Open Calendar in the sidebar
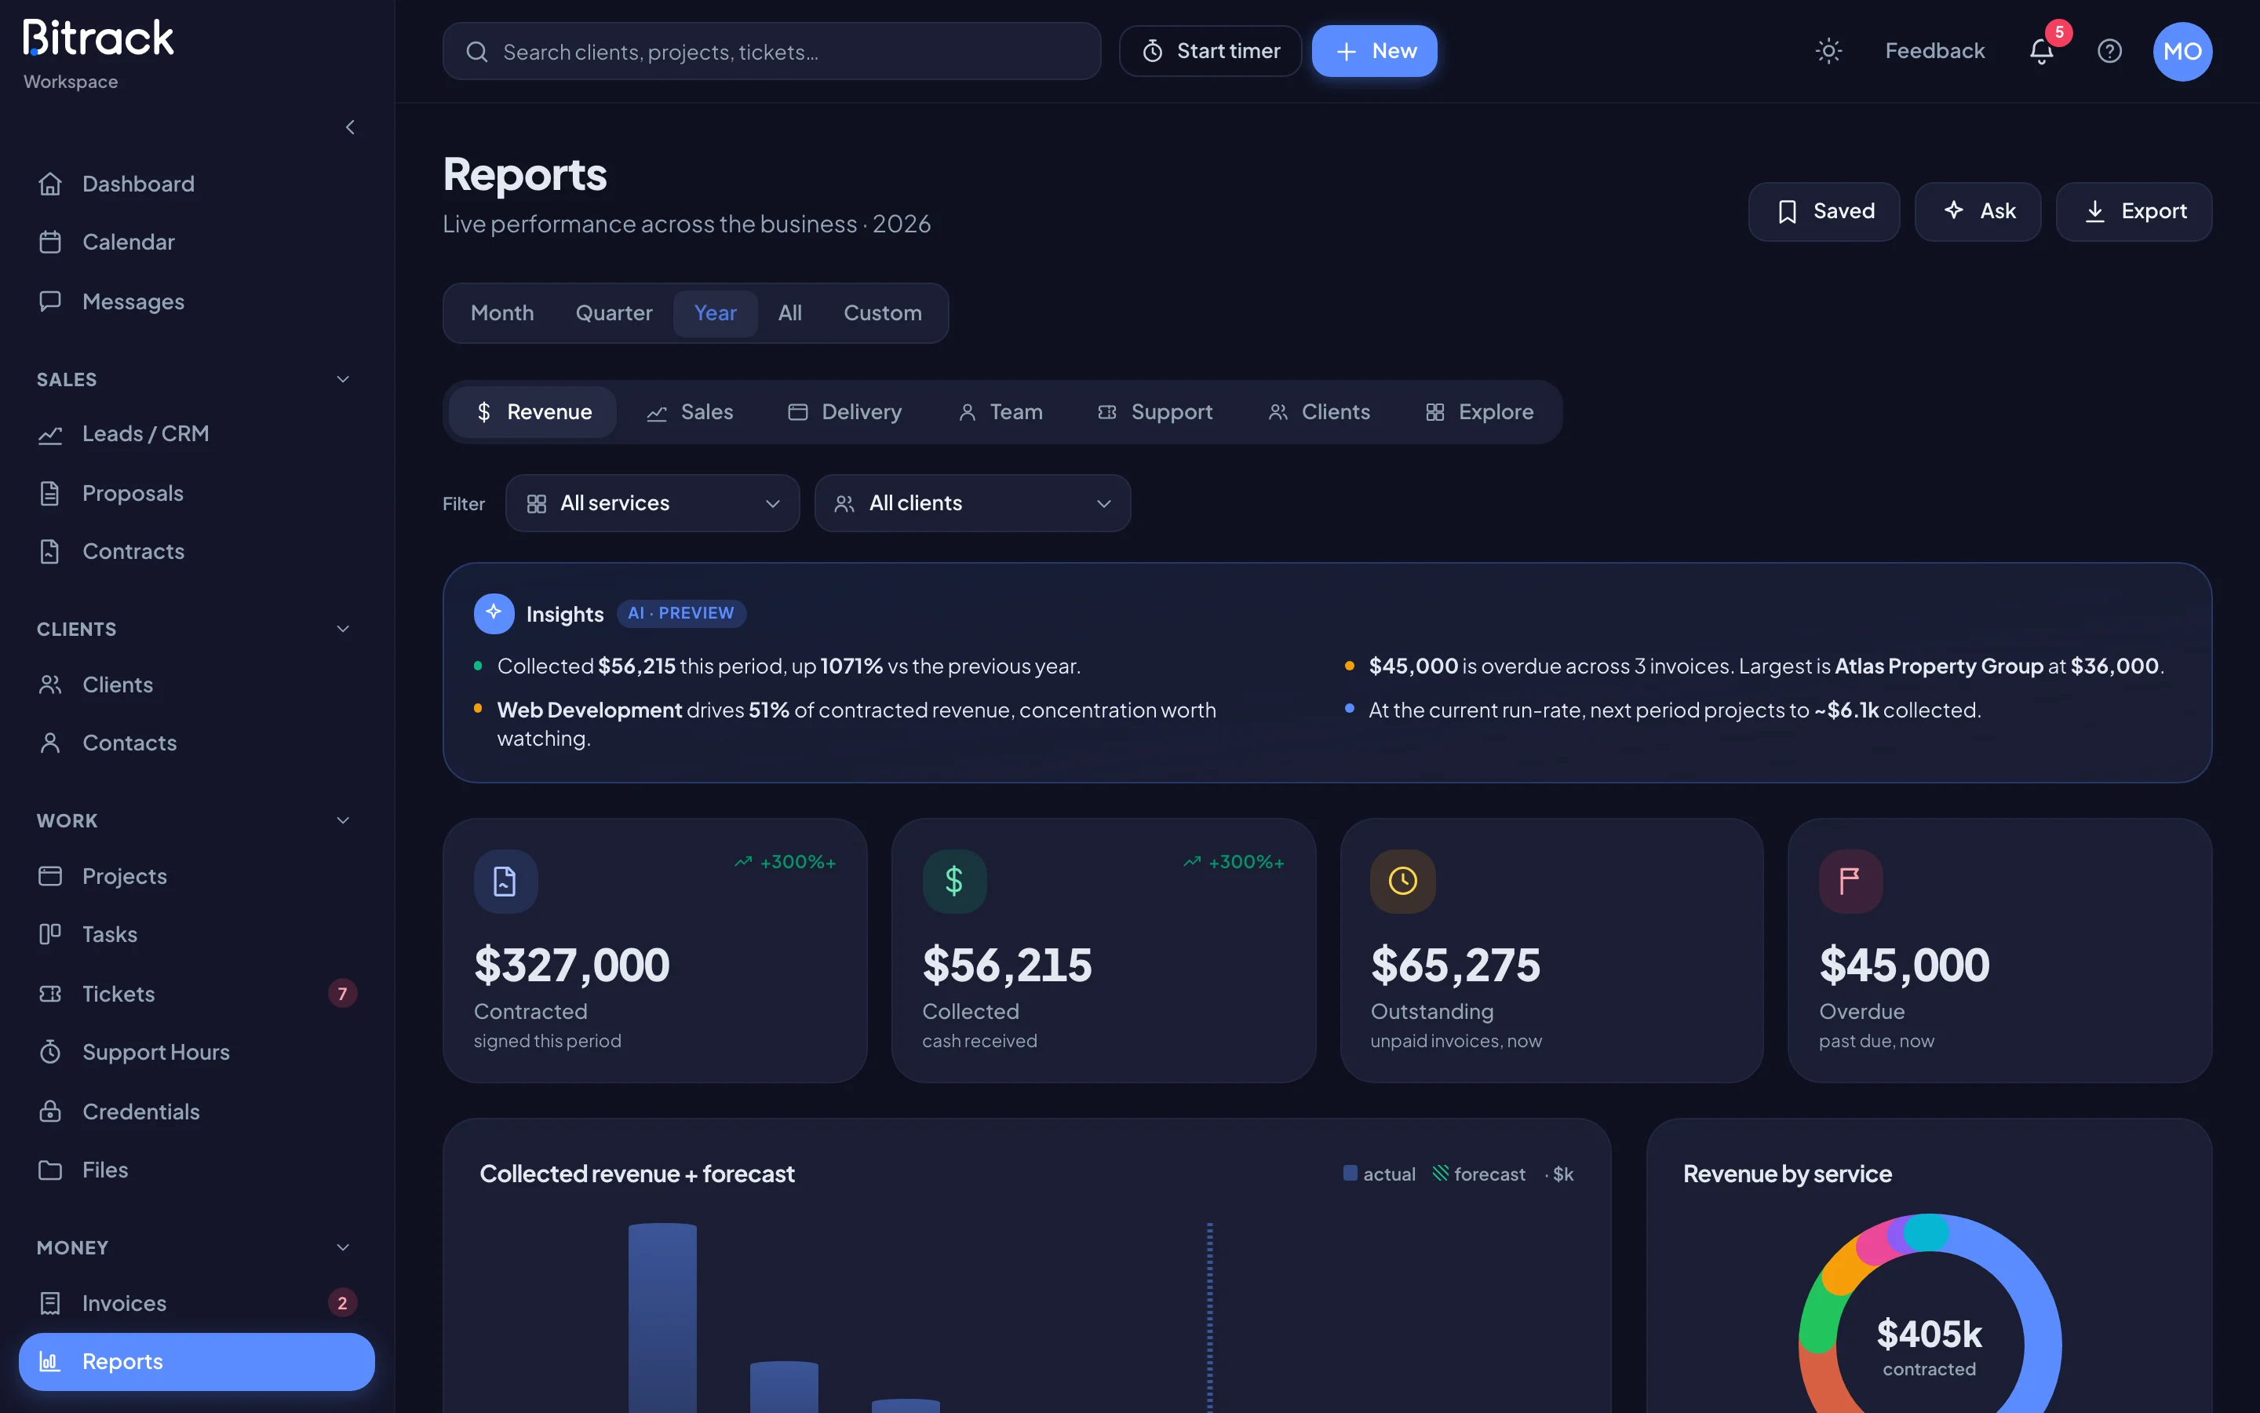This screenshot has width=2260, height=1413. [x=196, y=242]
